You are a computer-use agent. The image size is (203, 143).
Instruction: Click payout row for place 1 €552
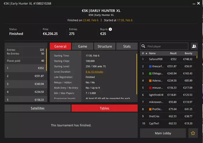(26, 68)
